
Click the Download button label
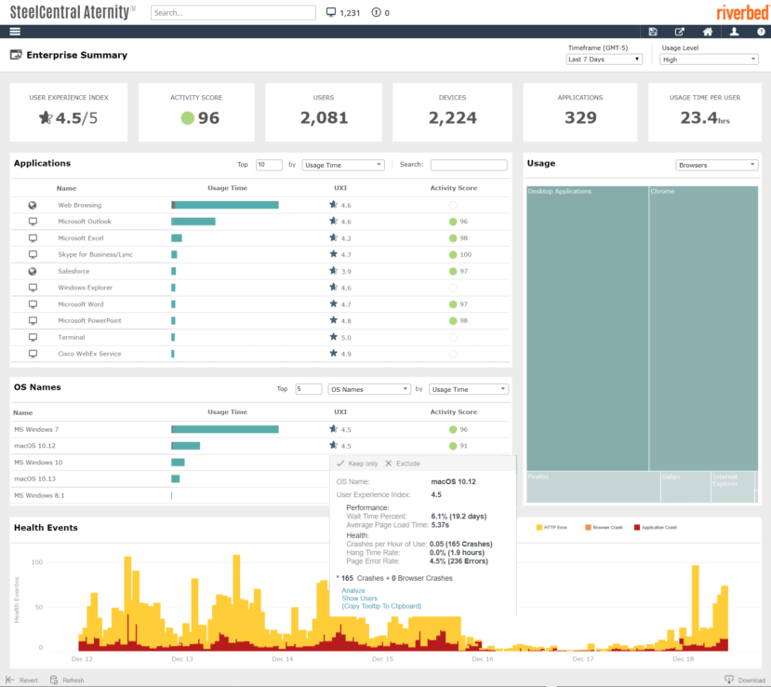751,680
